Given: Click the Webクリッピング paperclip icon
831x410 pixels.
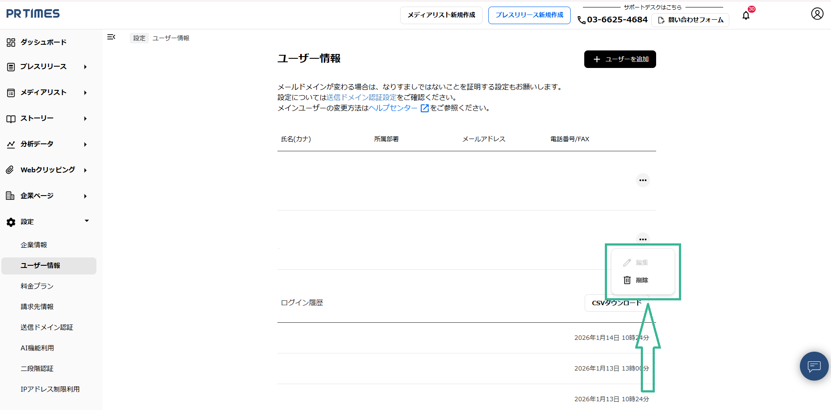Looking at the screenshot, I should (11, 170).
